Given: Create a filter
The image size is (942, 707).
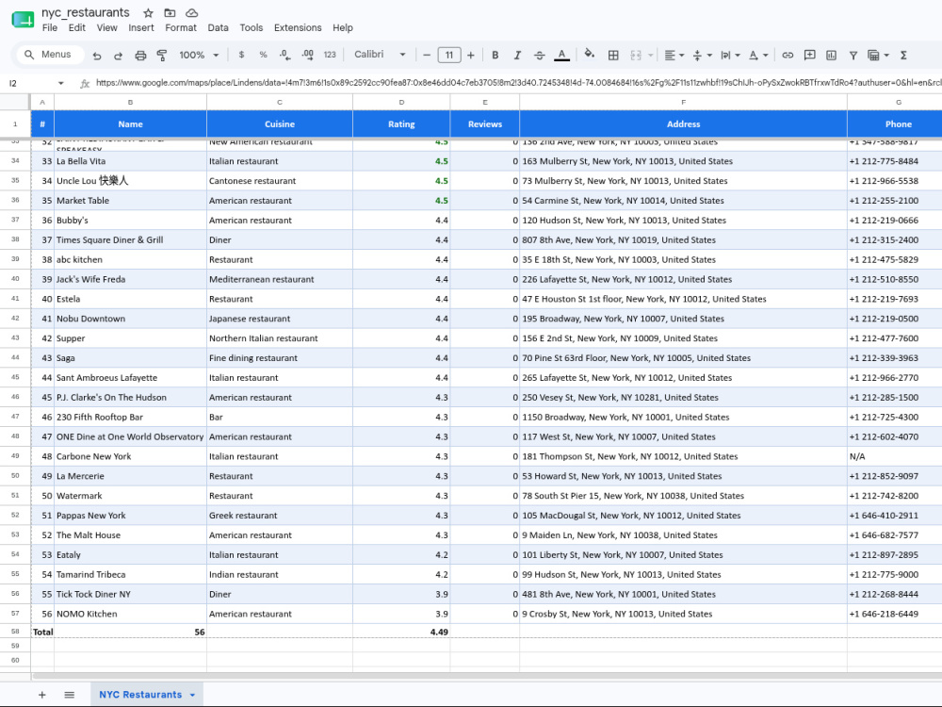Looking at the screenshot, I should (853, 55).
